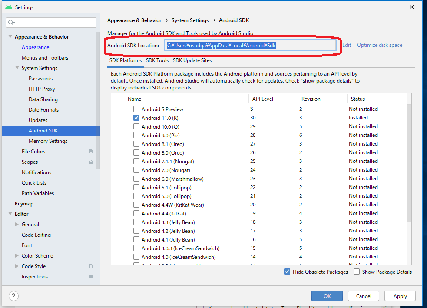
Task: Collapse the System Settings tree node
Action: pyautogui.click(x=17, y=68)
